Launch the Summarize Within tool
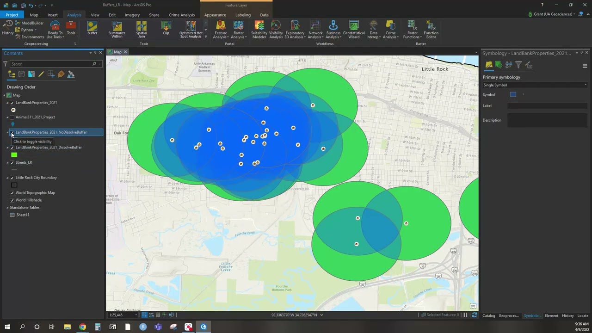 point(117,29)
